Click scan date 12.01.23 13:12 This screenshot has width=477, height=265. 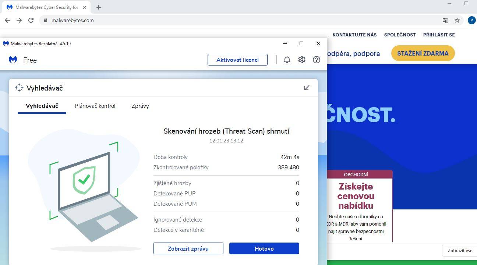[226, 141]
